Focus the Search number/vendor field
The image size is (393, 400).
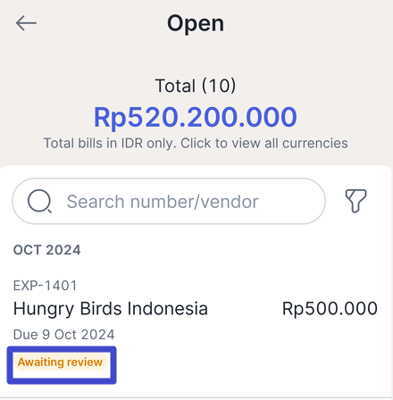pyautogui.click(x=169, y=201)
